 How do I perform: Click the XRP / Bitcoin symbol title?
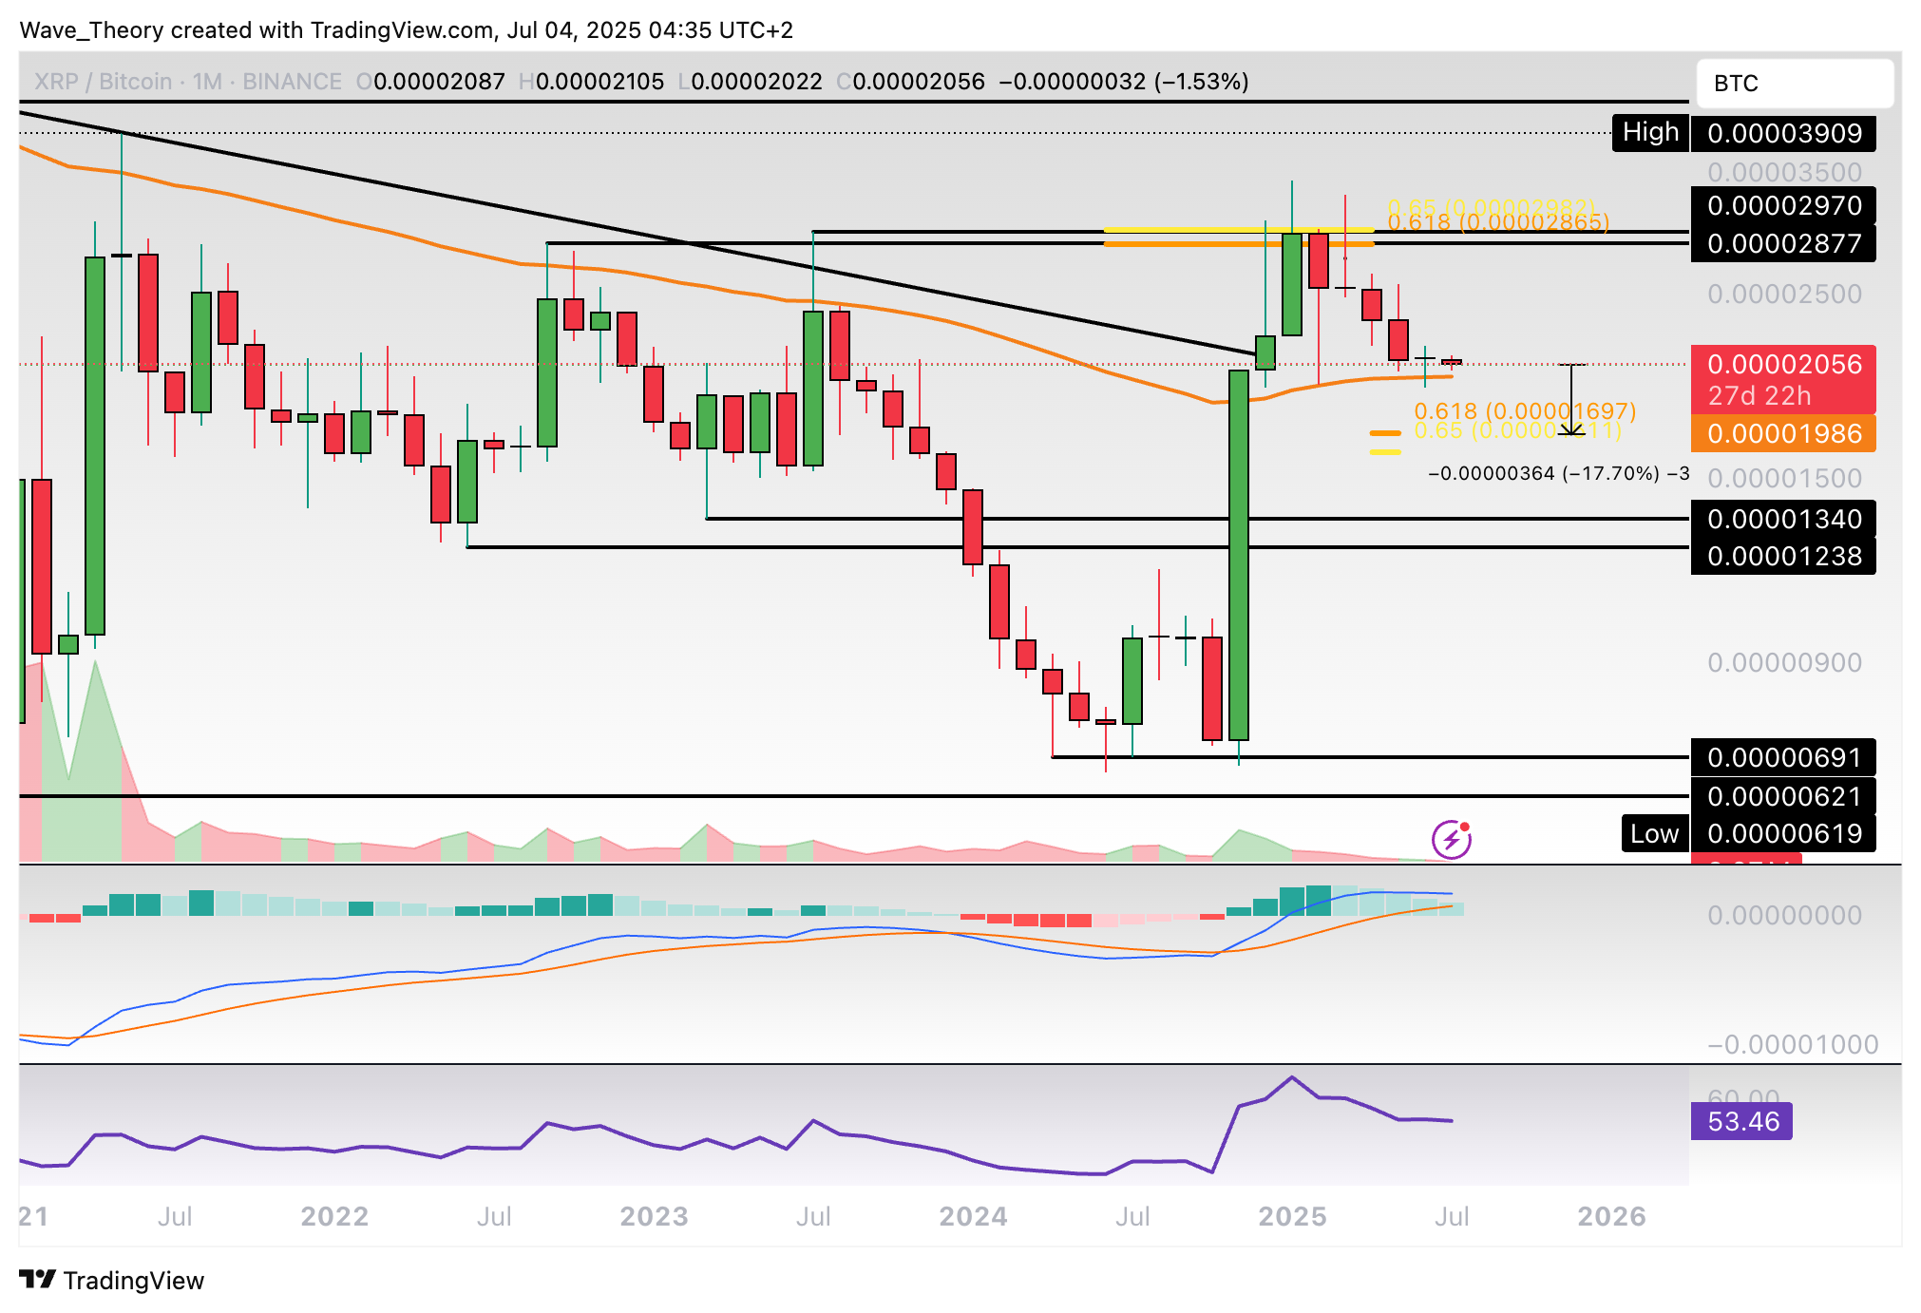pos(104,82)
